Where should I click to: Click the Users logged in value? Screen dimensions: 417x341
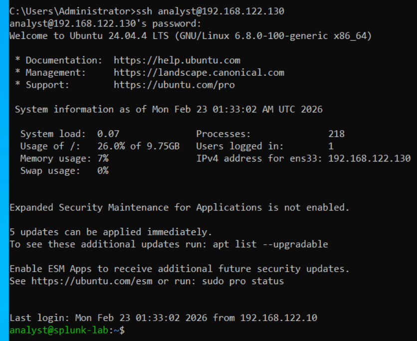[x=331, y=146]
